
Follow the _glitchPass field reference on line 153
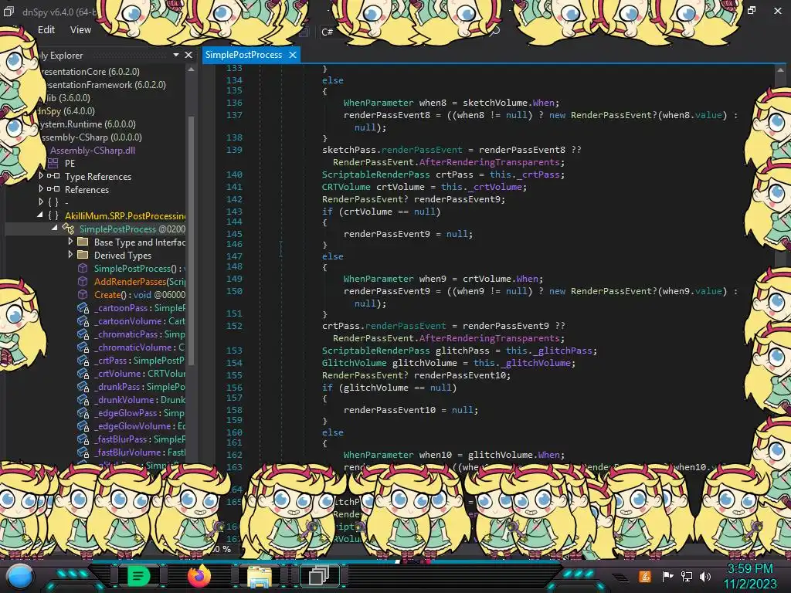562,351
